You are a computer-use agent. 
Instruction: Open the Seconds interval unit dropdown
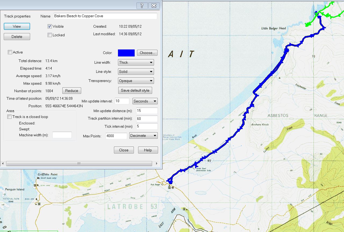click(145, 101)
